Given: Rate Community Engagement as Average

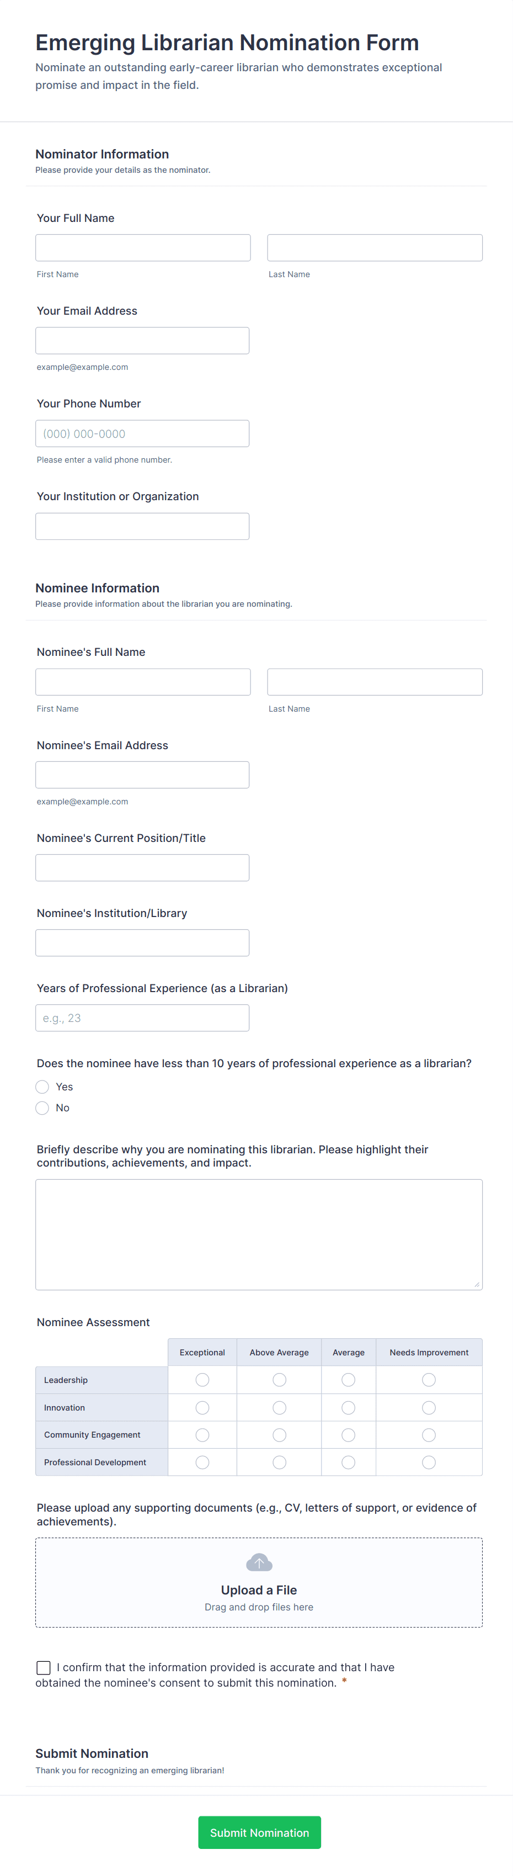Looking at the screenshot, I should (x=349, y=1435).
